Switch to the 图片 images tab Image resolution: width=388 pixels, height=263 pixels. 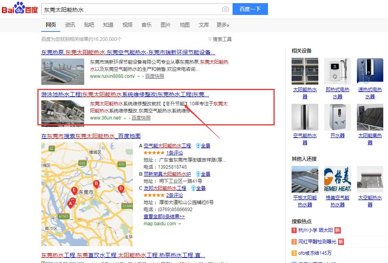click(x=166, y=25)
